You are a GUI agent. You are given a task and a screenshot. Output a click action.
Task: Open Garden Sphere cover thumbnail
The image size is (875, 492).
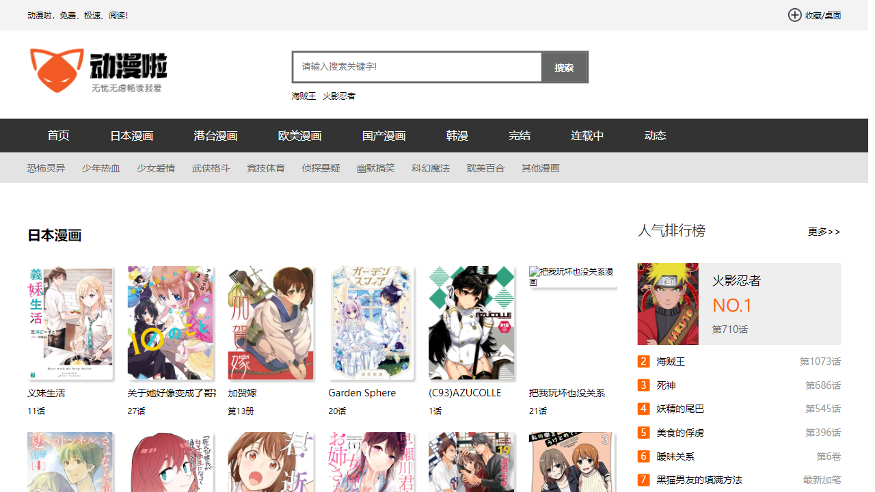[x=371, y=323]
